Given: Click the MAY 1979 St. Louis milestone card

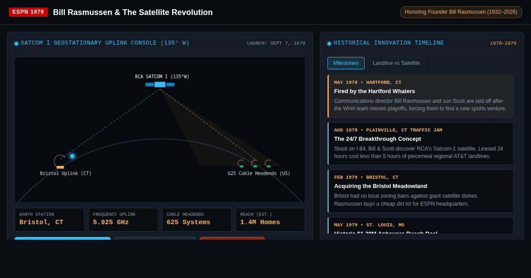Looking at the screenshot, I should pyautogui.click(x=420, y=225).
